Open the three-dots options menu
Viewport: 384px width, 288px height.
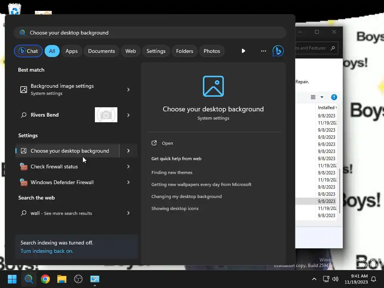264,51
